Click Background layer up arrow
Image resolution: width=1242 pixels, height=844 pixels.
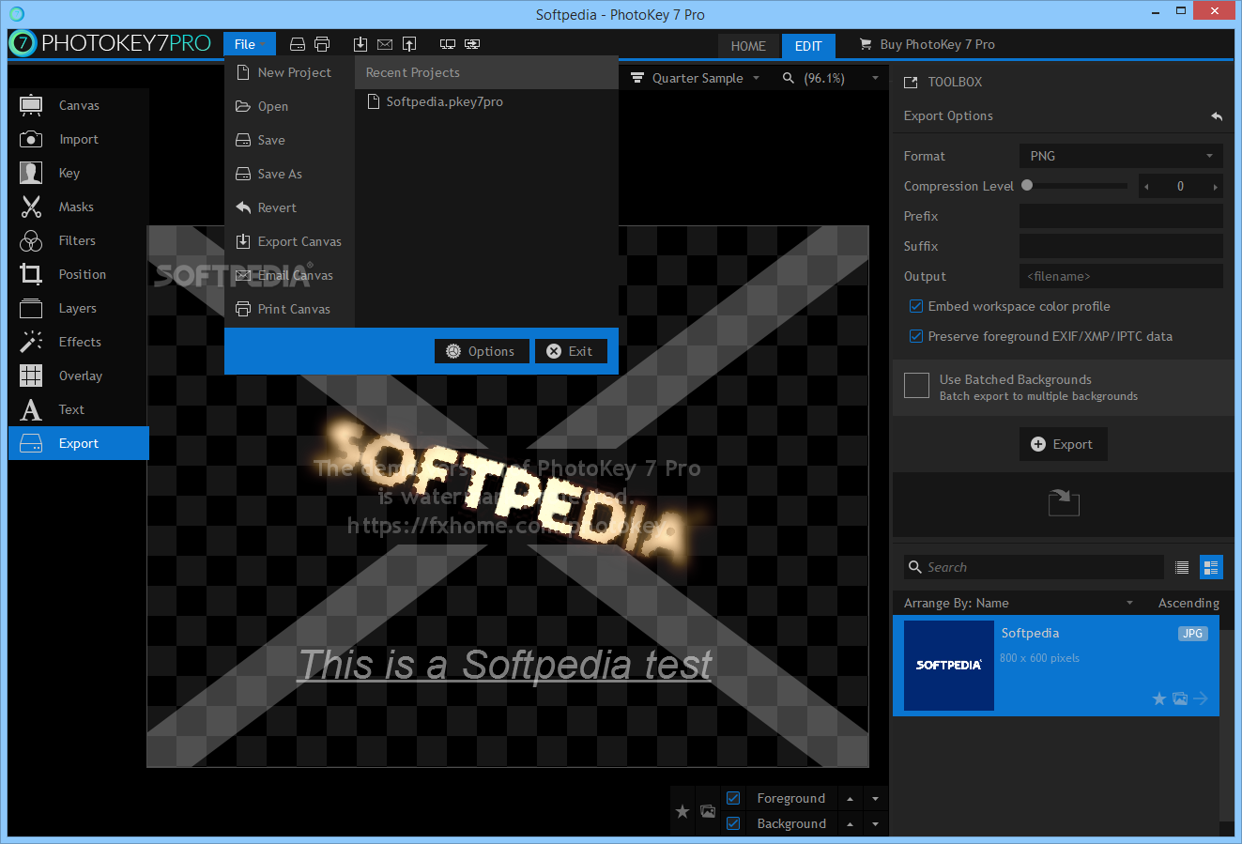click(x=850, y=824)
